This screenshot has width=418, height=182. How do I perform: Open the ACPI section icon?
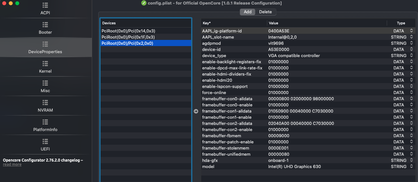point(45,6)
